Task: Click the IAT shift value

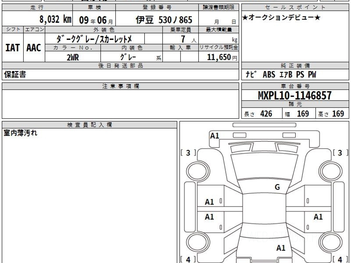Action: (x=13, y=48)
